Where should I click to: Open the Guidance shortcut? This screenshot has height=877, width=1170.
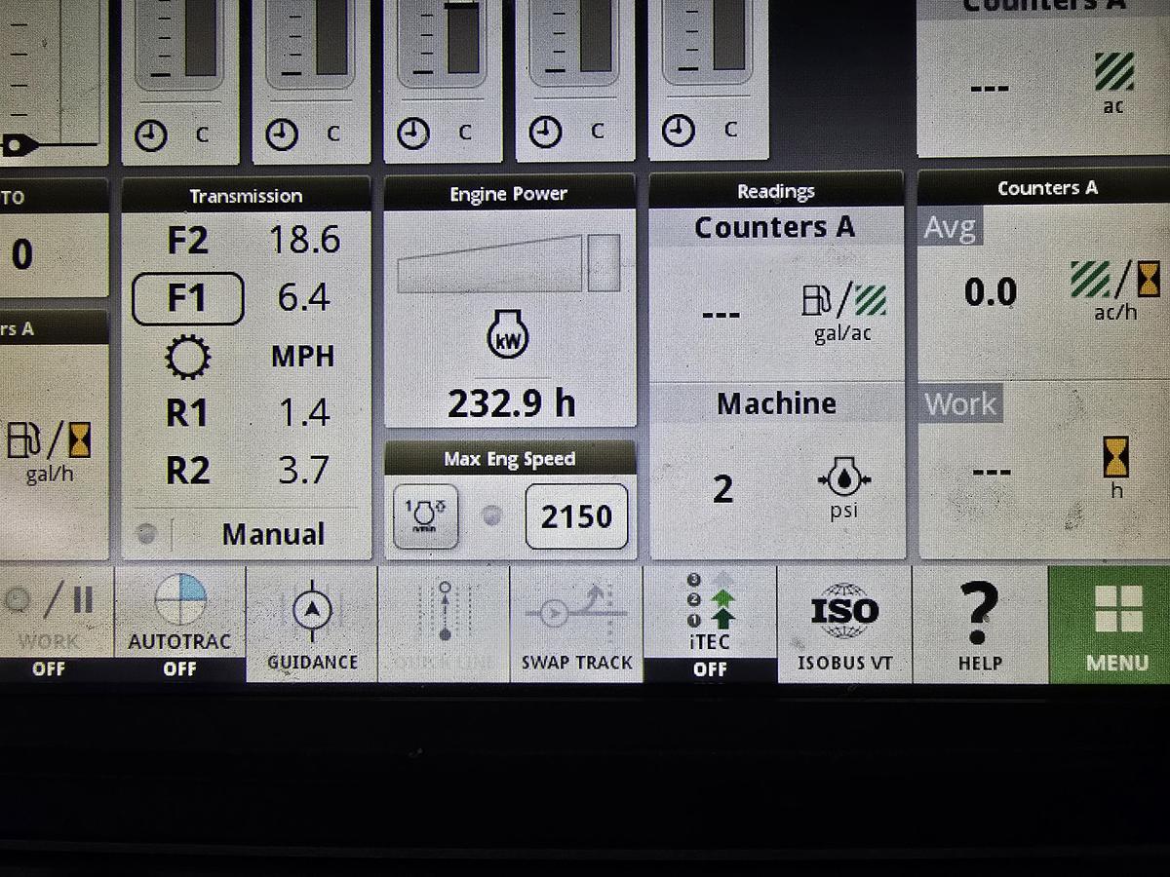pyautogui.click(x=312, y=624)
